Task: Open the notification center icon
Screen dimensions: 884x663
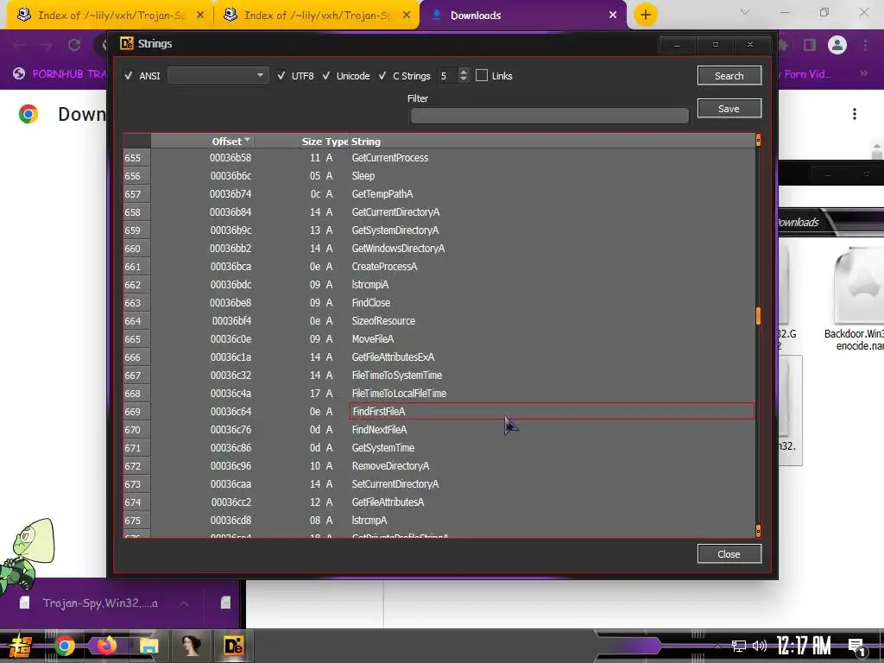Action: (857, 647)
